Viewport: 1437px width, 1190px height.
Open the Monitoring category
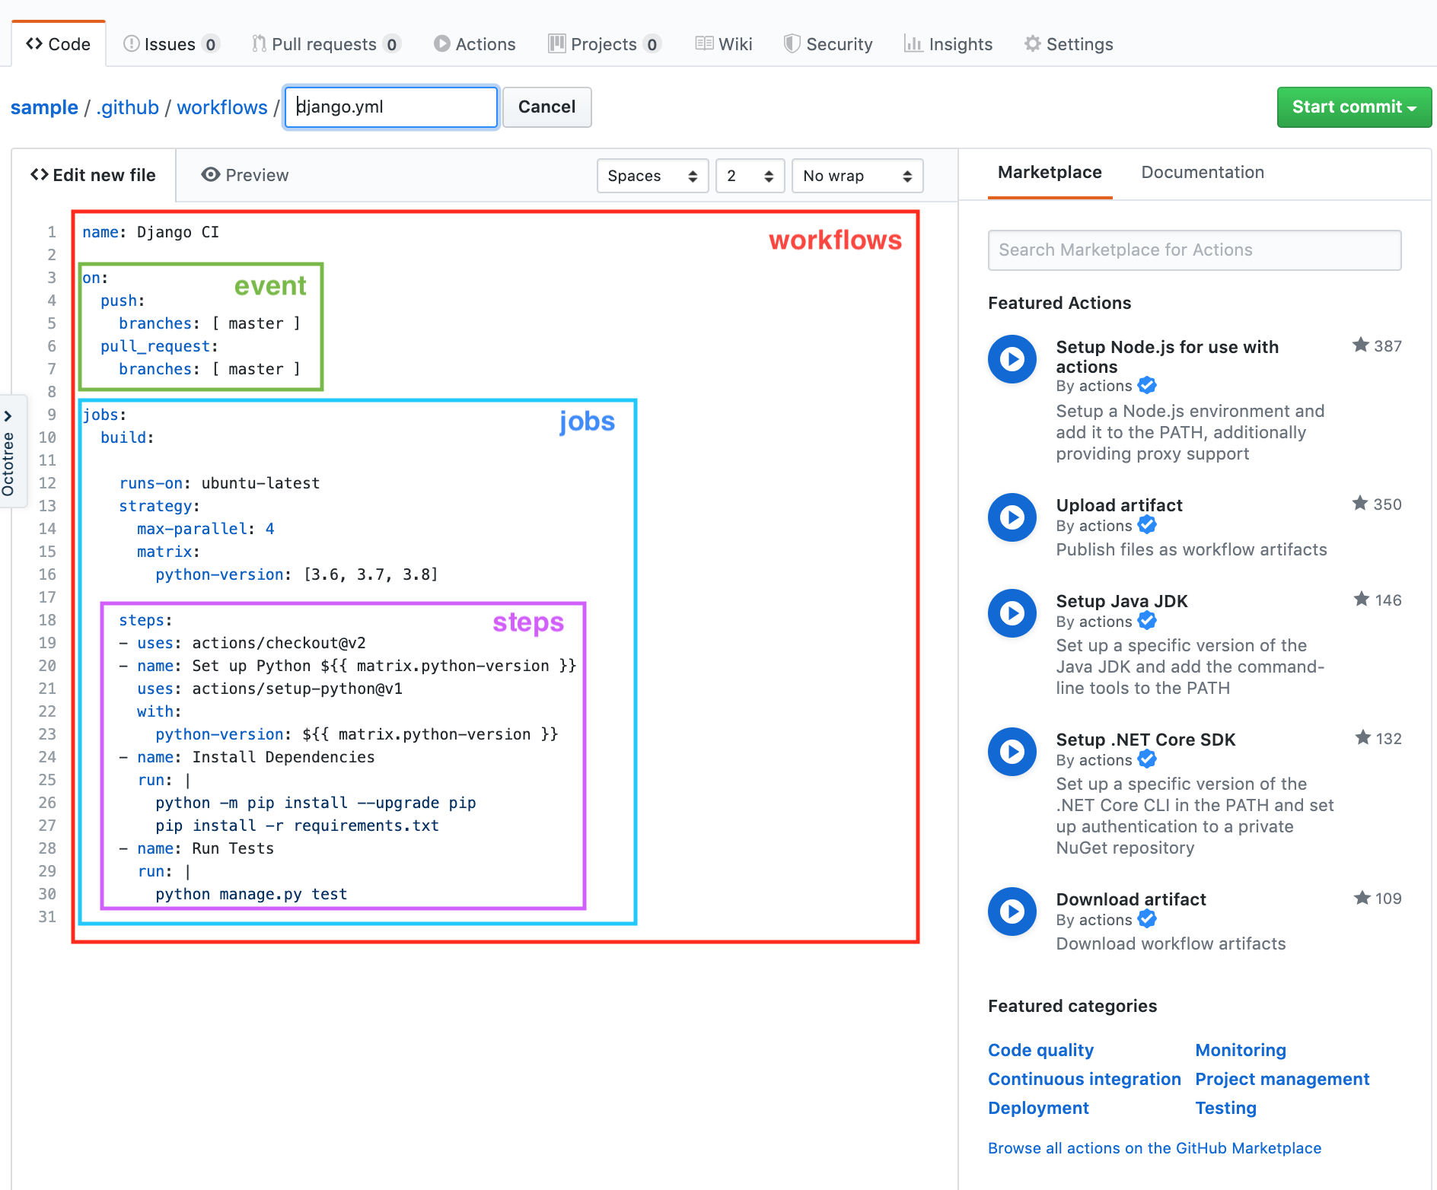1241,1050
